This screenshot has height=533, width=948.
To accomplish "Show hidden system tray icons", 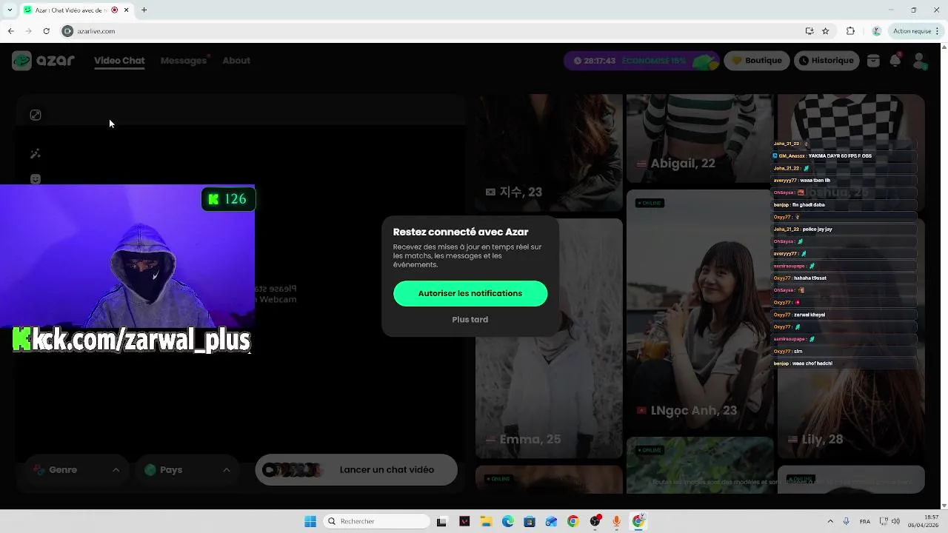I will click(830, 521).
